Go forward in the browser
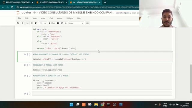The height and width of the screenshot is (108, 192). click(x=7, y=7)
